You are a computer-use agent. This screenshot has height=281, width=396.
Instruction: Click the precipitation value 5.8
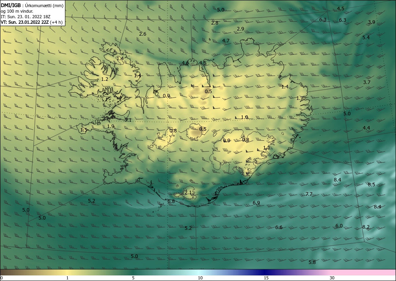tap(312, 262)
